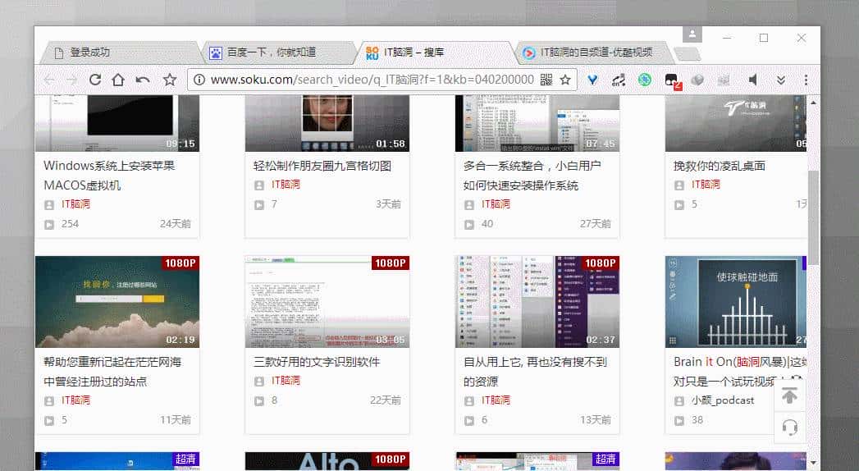Viewport: 859px width, 471px height.
Task: Play the 02:37 thumbnail
Action: point(537,302)
